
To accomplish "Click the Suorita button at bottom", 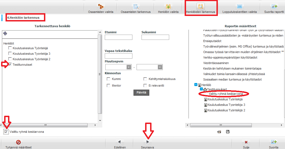I will (274, 144).
